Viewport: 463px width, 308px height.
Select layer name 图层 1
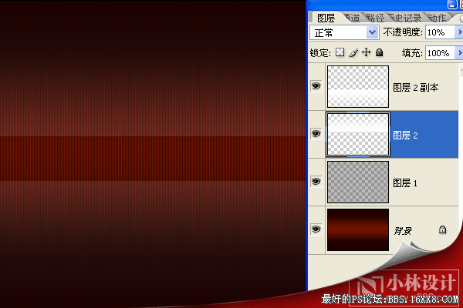(405, 183)
